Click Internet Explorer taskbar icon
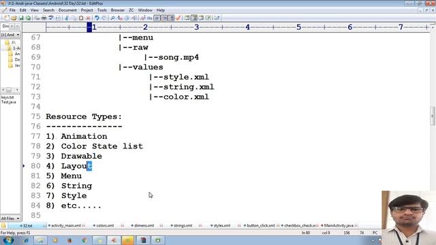 tap(26, 240)
